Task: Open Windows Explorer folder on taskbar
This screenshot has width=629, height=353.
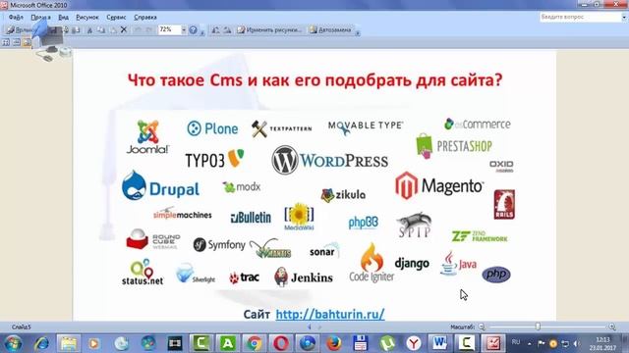Action: [x=69, y=343]
